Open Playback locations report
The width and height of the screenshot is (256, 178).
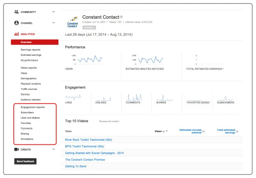[31, 83]
